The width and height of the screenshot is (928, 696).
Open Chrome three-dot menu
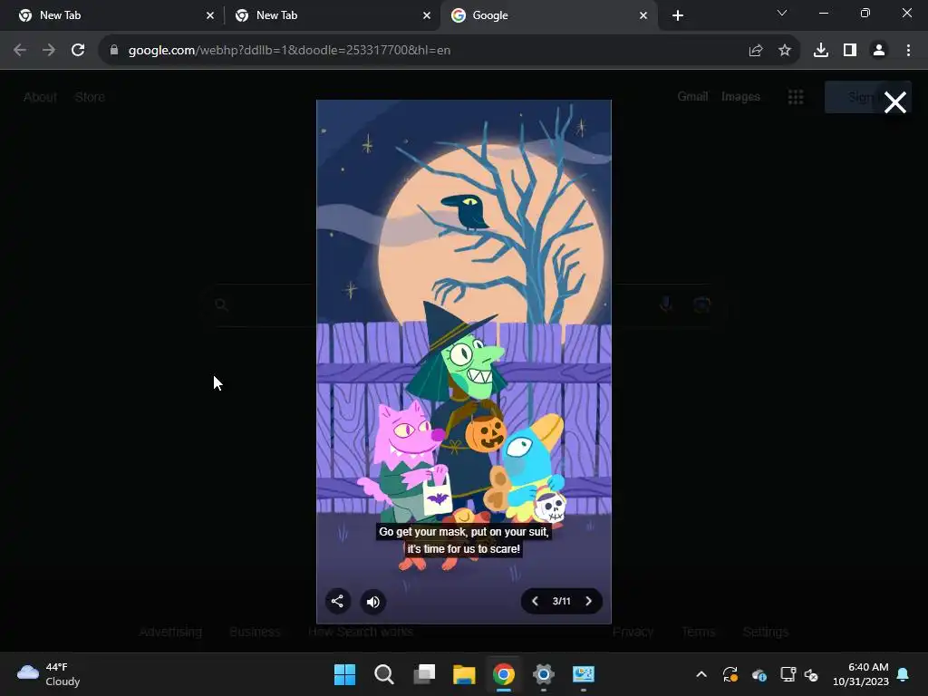[908, 51]
